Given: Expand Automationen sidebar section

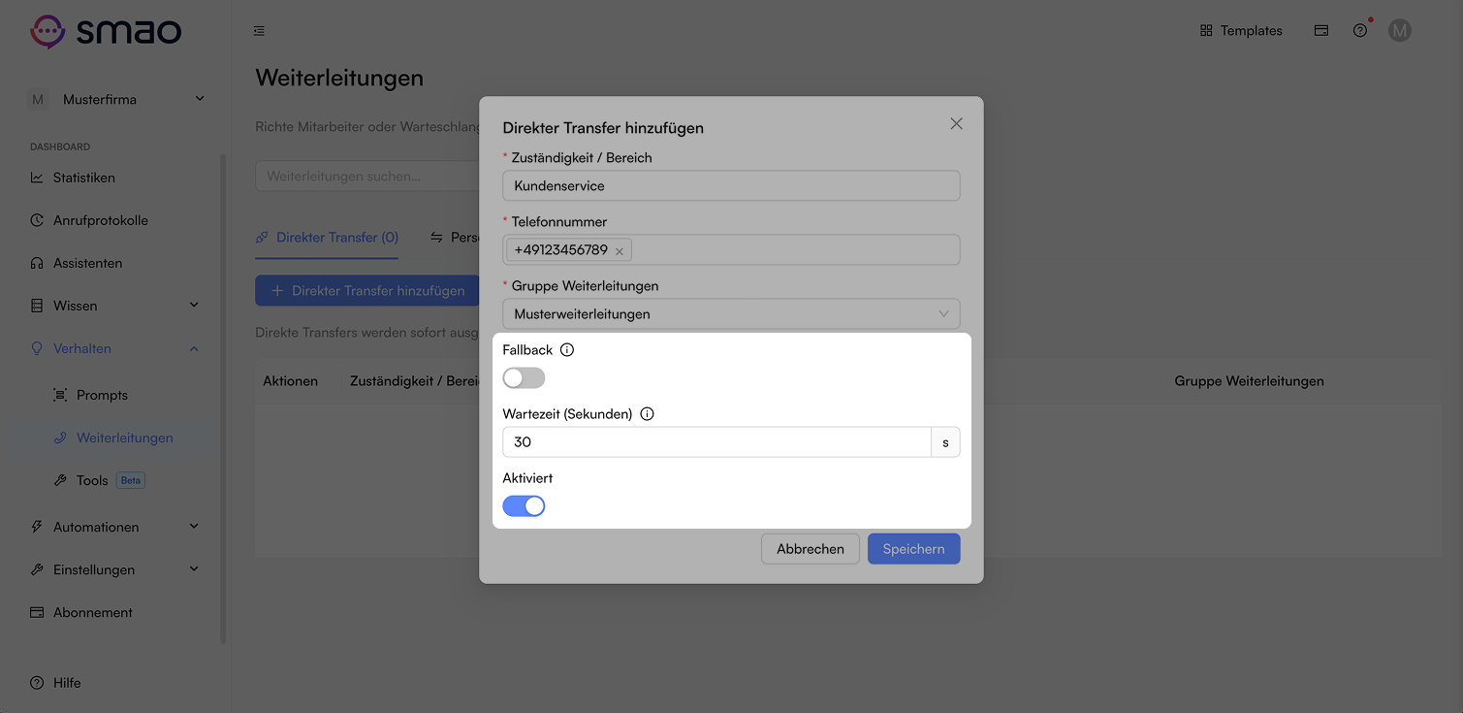Looking at the screenshot, I should (116, 527).
